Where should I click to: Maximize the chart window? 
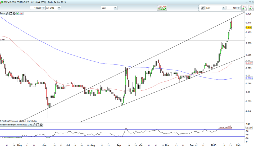[250, 2]
